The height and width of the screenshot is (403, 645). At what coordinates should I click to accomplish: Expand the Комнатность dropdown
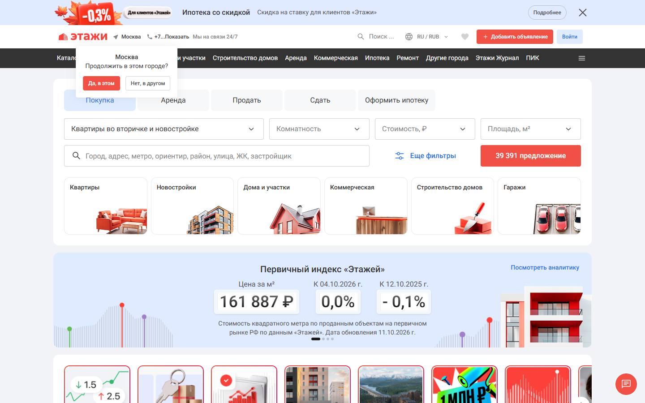[x=319, y=129]
